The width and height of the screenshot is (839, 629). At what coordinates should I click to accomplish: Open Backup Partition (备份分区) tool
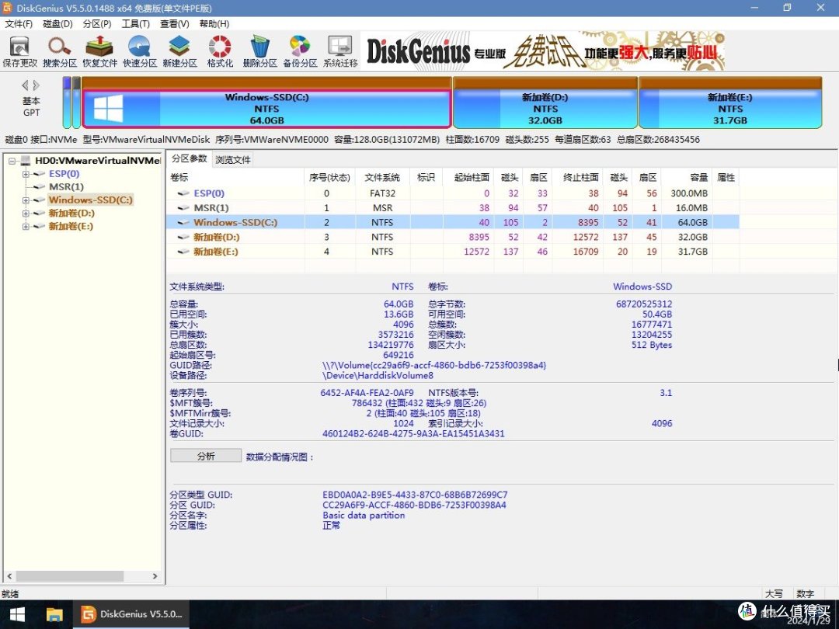click(300, 51)
